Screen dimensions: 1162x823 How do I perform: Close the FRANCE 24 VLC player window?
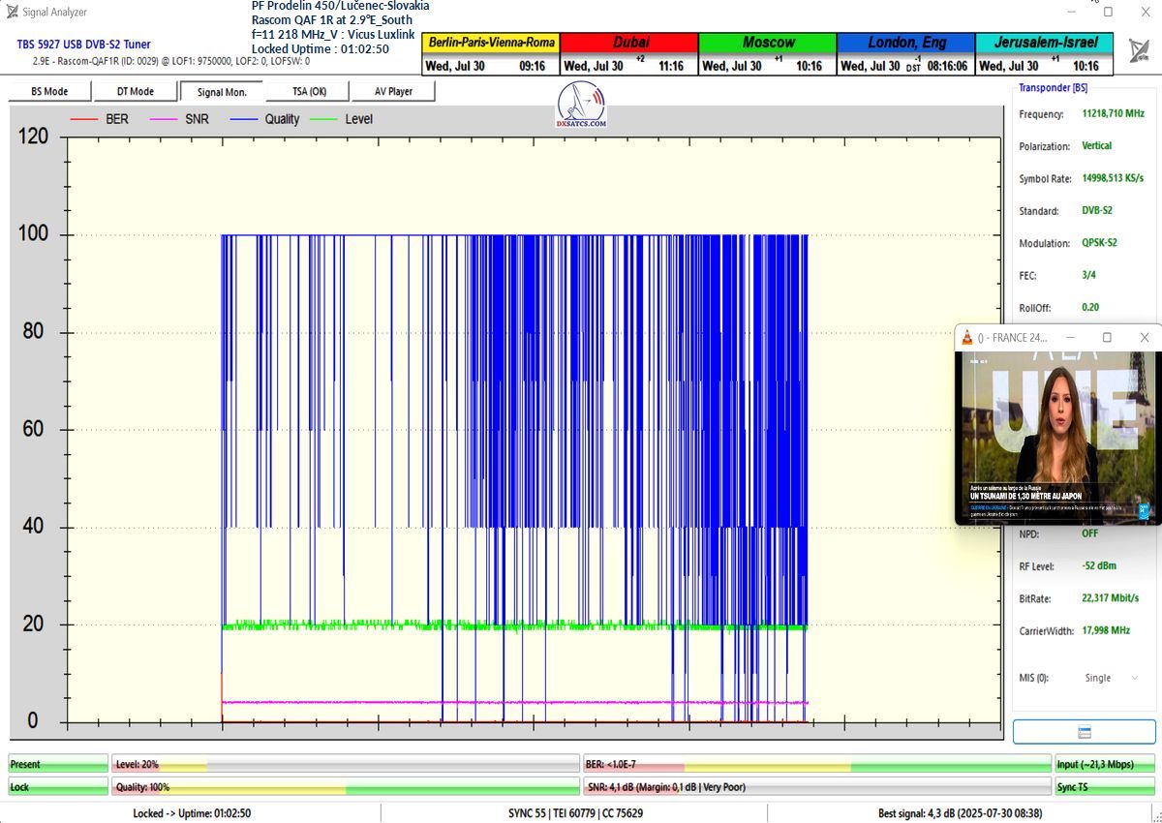(x=1144, y=338)
